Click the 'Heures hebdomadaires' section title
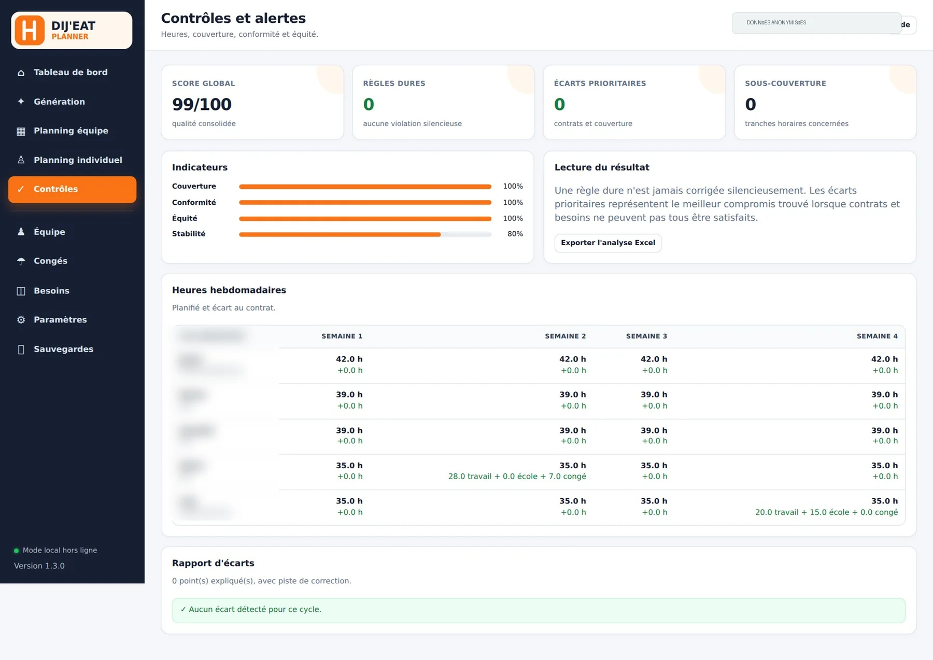Screen dimensions: 933x660 (x=229, y=290)
